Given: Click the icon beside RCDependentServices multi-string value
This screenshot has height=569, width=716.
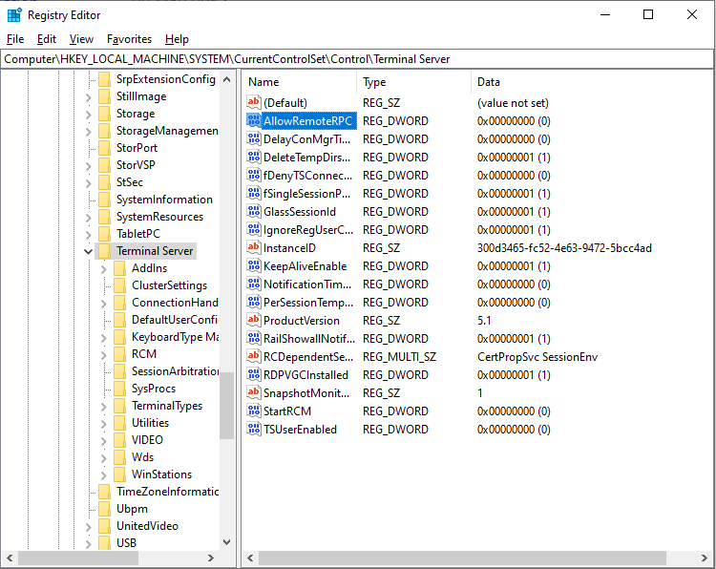Looking at the screenshot, I should pos(253,357).
